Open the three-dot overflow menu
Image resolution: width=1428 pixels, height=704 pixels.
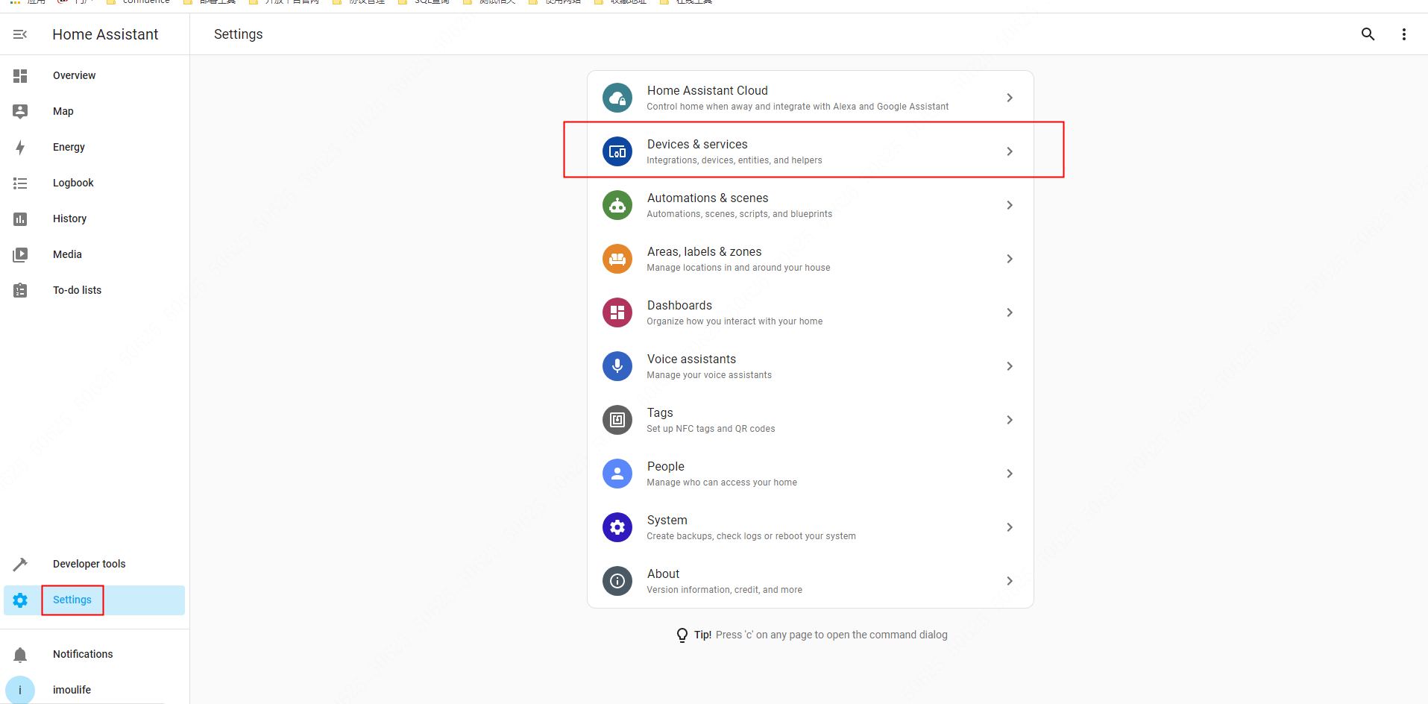(1403, 34)
